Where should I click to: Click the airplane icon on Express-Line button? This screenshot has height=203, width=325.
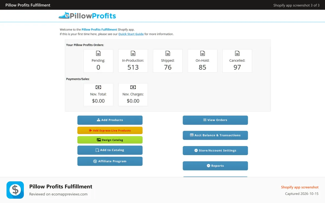coord(90,130)
